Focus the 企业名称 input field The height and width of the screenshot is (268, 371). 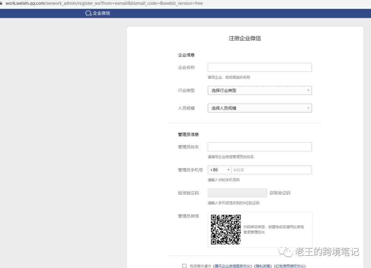260,67
